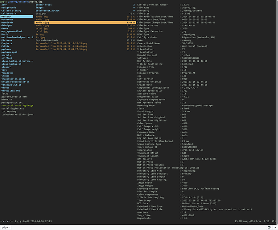Select the Documents directory
This screenshot has width=278, height=230.
(7, 19)
